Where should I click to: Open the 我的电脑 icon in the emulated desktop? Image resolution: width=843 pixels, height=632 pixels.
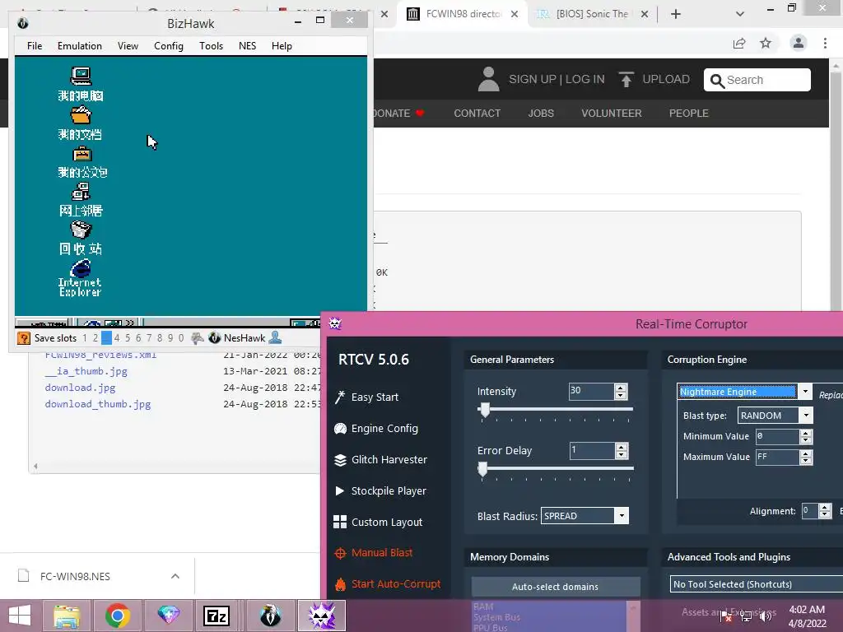click(x=81, y=77)
